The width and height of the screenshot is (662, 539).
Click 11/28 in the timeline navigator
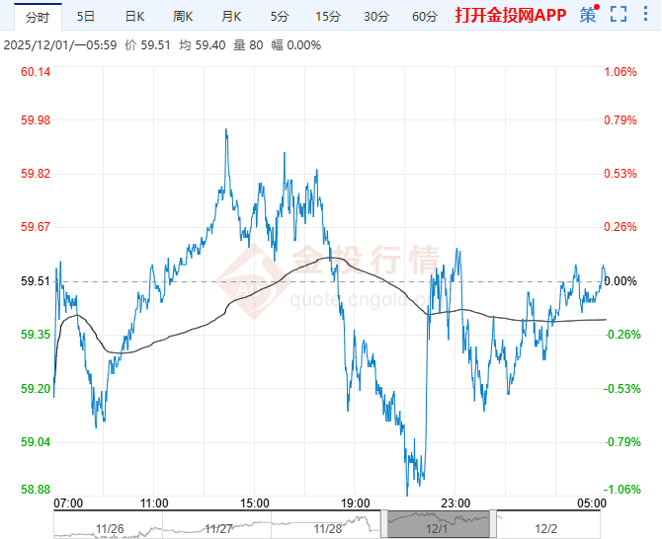coord(328,528)
